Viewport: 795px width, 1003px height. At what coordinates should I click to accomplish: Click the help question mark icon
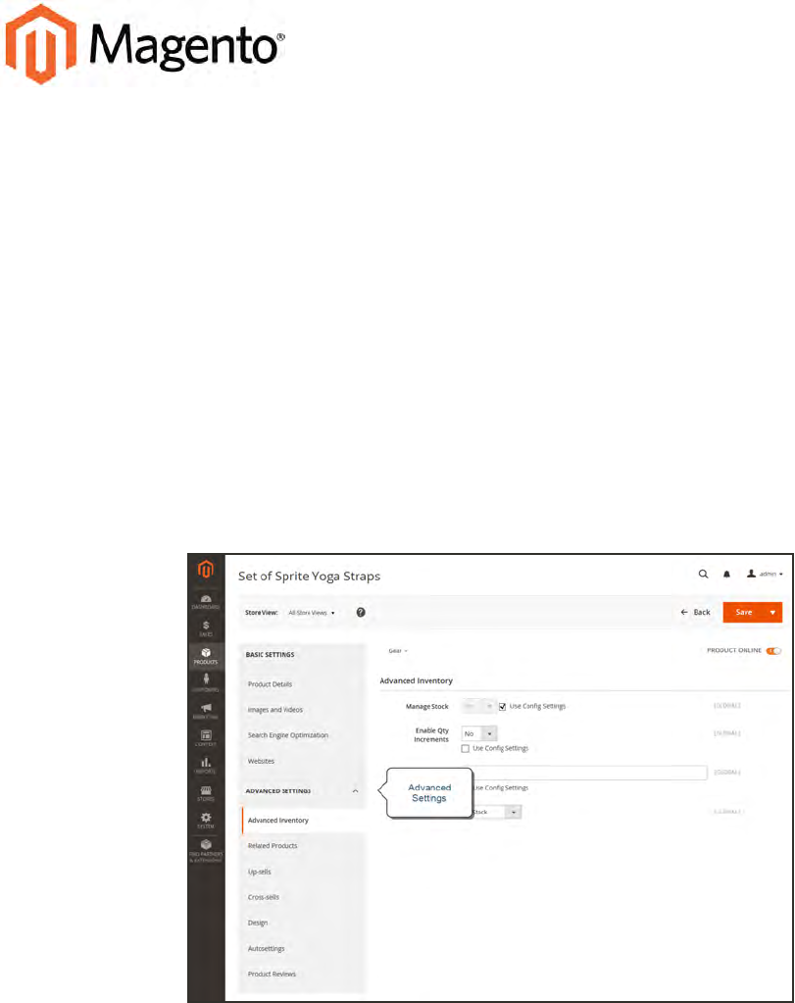coord(361,612)
